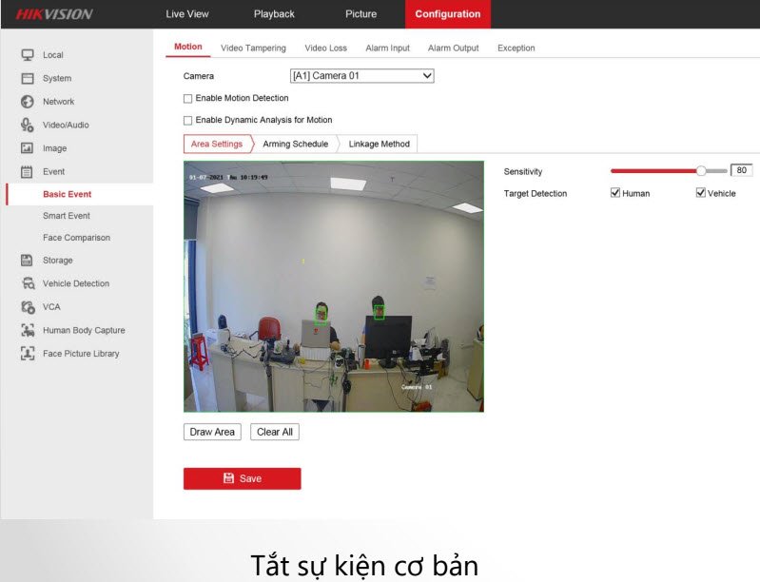Click the Image settings icon
Viewport: 760px width, 582px height.
coord(28,148)
